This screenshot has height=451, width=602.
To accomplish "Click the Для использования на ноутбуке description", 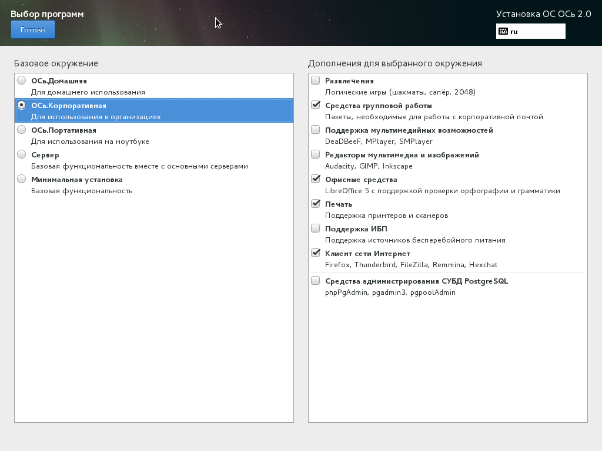I will click(90, 142).
